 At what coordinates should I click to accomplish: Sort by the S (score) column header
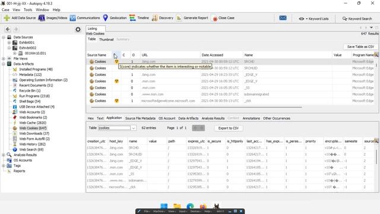click(x=116, y=55)
